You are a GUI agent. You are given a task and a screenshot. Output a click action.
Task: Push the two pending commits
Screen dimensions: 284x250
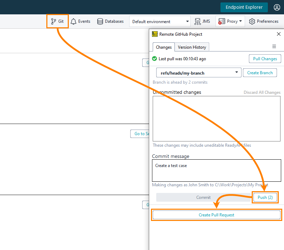click(265, 197)
